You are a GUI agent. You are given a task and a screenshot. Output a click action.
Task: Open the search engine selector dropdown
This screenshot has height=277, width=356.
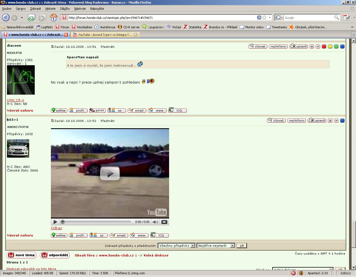coord(279,17)
